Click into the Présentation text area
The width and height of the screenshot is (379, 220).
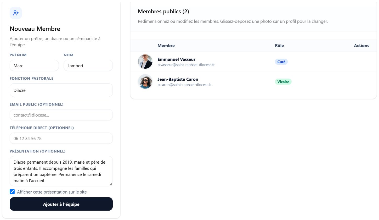pos(61,171)
